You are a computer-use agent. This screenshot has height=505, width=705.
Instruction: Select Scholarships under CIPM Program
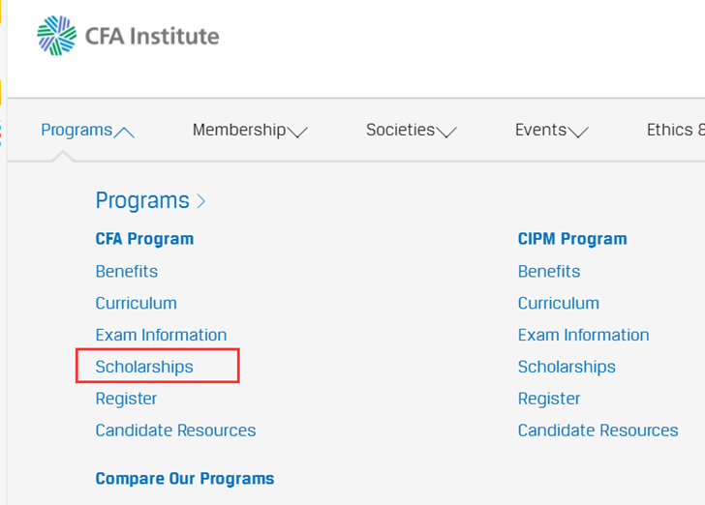pos(567,368)
